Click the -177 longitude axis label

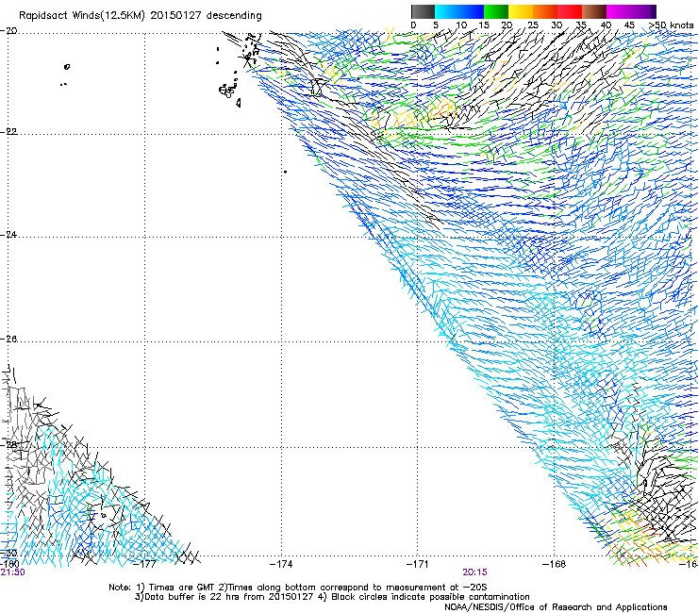coord(145,564)
